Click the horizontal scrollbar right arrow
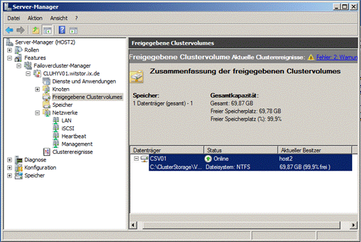361x242 pixels. [354, 225]
